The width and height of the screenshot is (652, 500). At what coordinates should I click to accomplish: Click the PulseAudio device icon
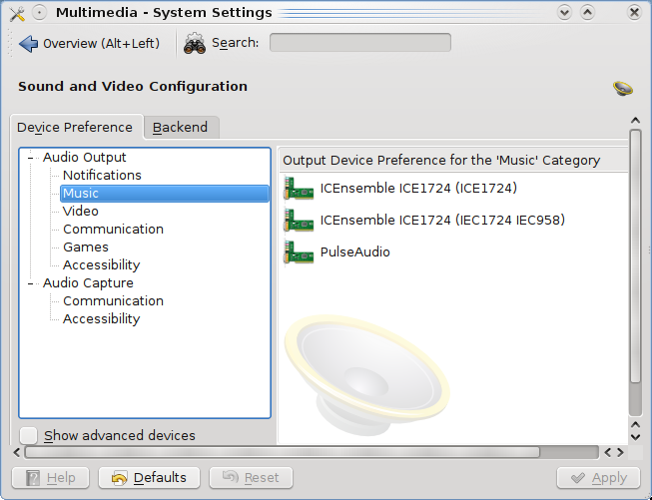click(x=299, y=252)
